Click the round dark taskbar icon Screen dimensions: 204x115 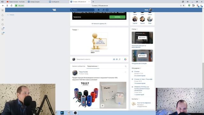pyautogui.click(x=75, y=113)
